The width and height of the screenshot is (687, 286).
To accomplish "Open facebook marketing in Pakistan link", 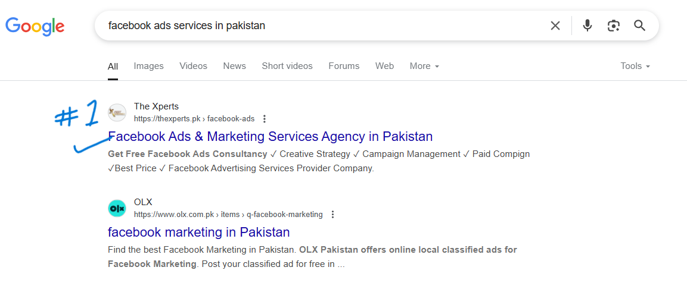I will pos(199,232).
